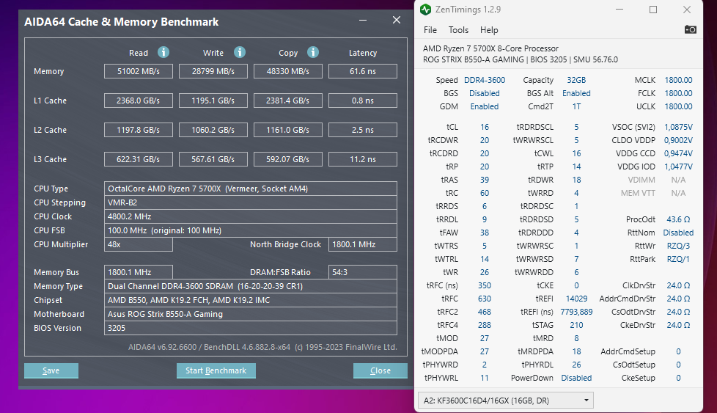Click tRFC value 630
The height and width of the screenshot is (413, 717).
point(485,299)
